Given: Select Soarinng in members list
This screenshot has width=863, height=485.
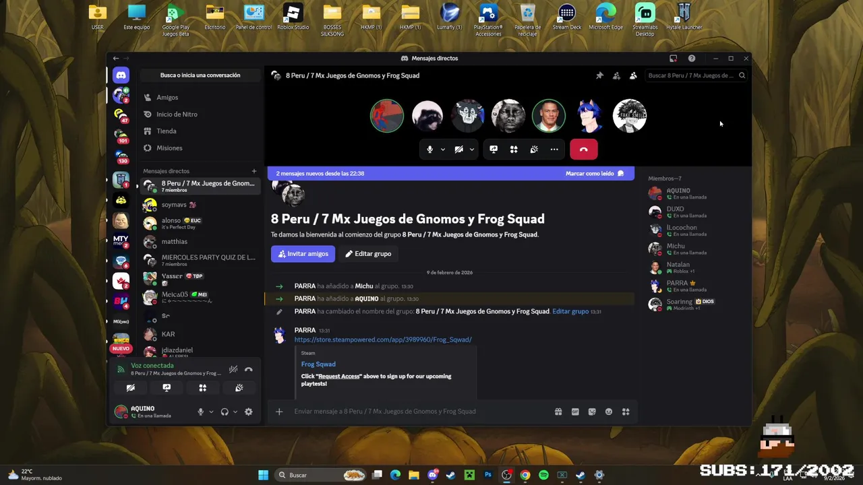Looking at the screenshot, I should [x=694, y=304].
